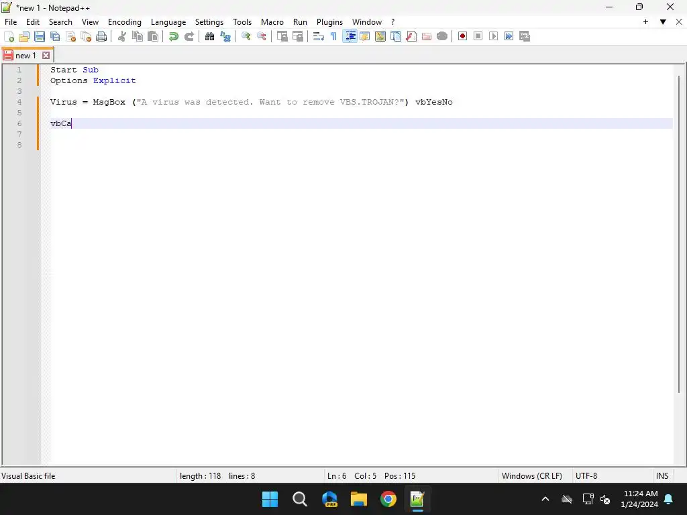Click the word Explicit on line 2
This screenshot has height=515, width=687.
tap(114, 80)
